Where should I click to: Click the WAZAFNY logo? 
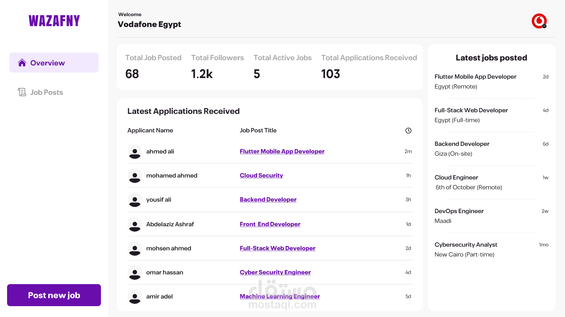(x=54, y=21)
